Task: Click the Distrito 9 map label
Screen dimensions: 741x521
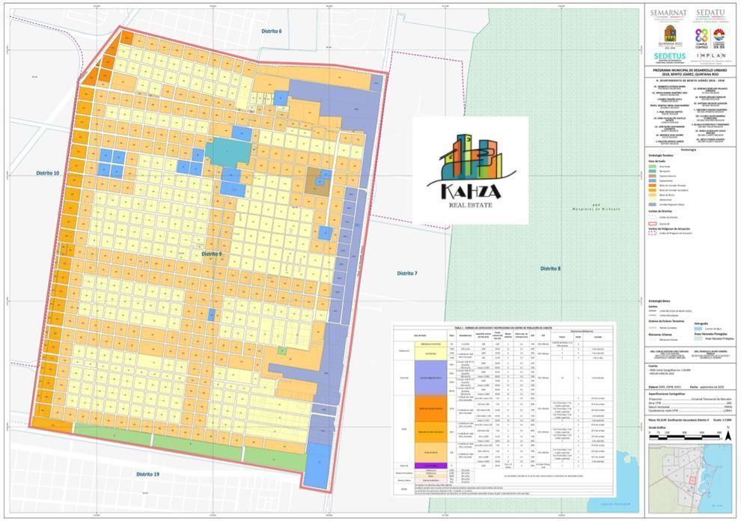Action: pos(211,255)
